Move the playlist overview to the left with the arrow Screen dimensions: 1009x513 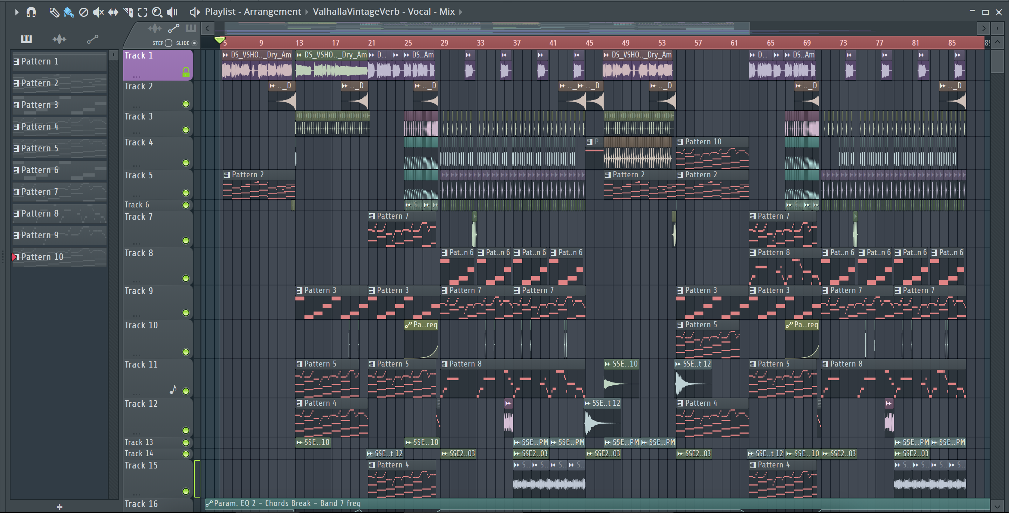point(207,28)
